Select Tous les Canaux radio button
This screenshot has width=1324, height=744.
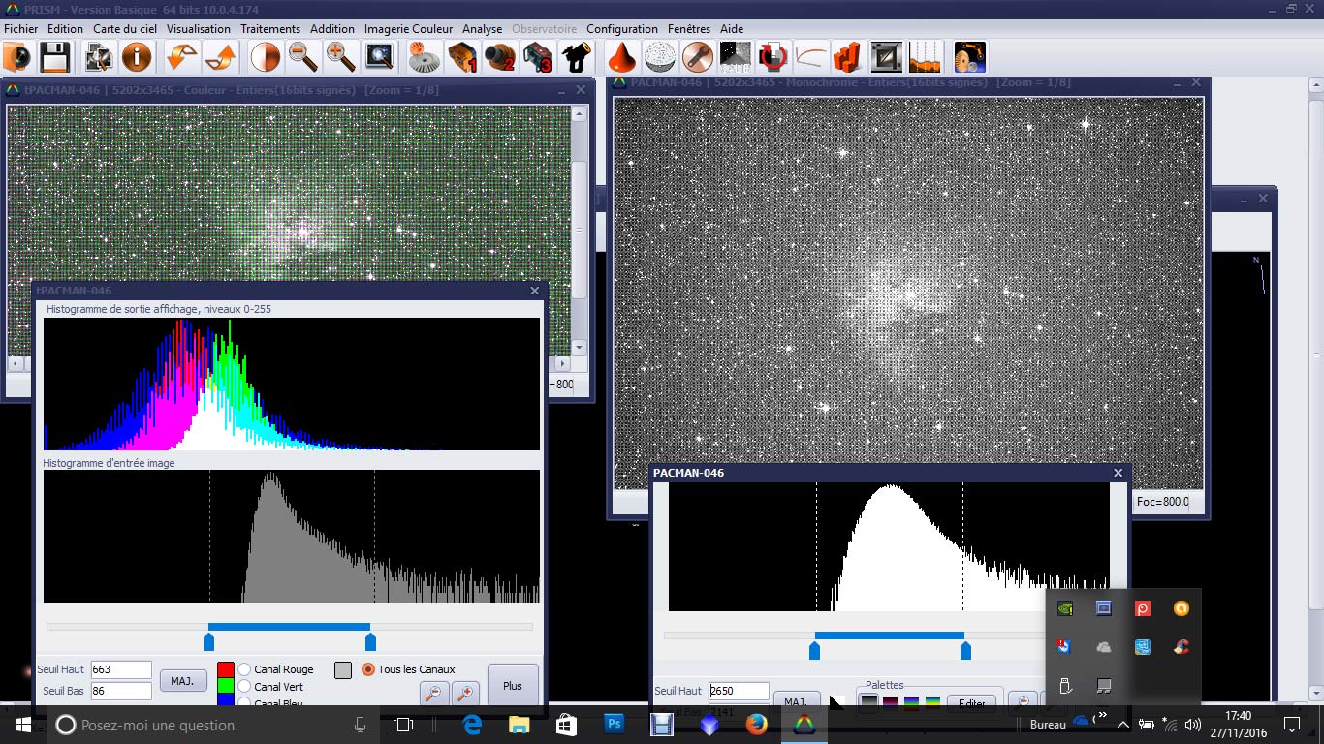(368, 669)
